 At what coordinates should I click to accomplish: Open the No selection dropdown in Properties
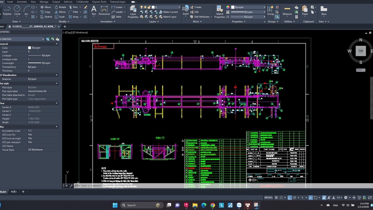pos(43,39)
